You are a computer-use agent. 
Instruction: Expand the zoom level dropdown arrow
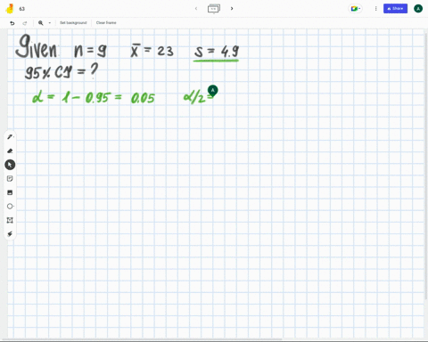coord(50,23)
